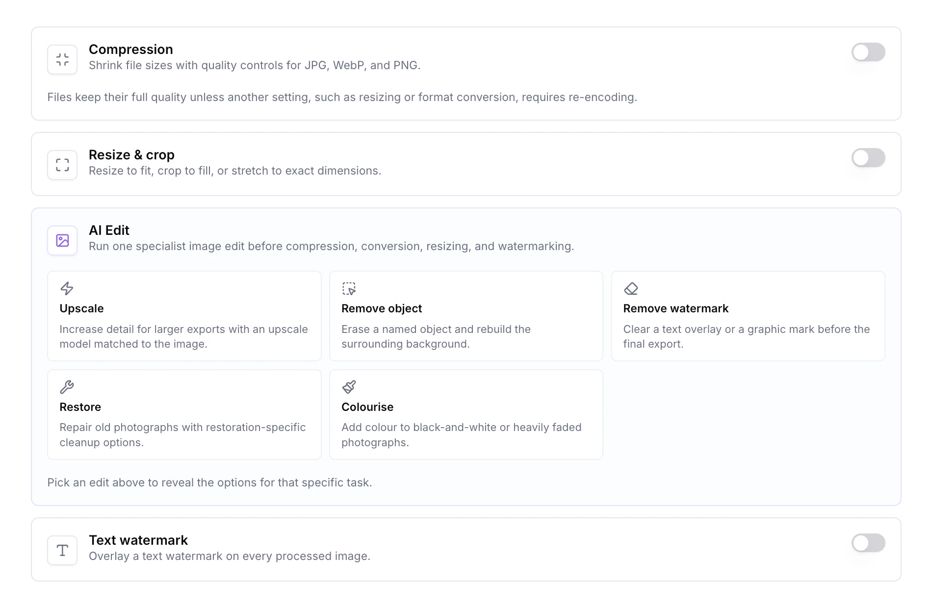
Task: Click the Compression section heading
Action: 130,49
